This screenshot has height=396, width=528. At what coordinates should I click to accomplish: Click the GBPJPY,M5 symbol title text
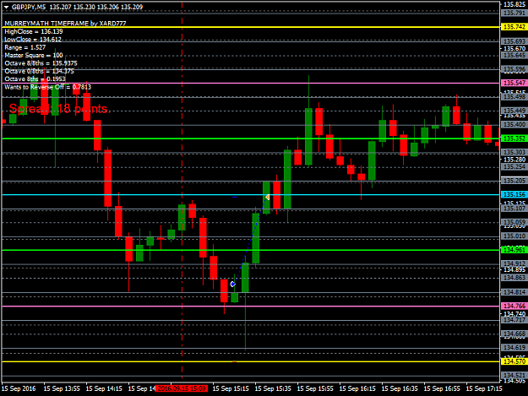29,7
